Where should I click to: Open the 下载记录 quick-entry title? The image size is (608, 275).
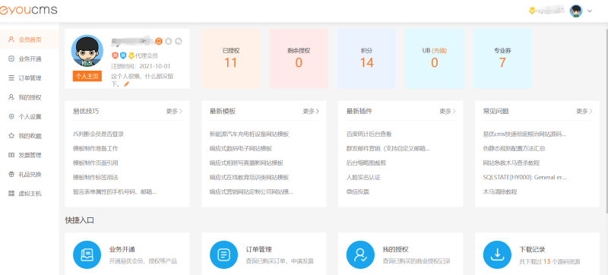tap(533, 249)
